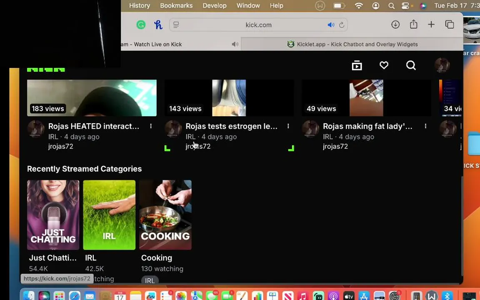Image resolution: width=480 pixels, height=300 pixels.
Task: Open the Grammarly extension icon
Action: (141, 25)
